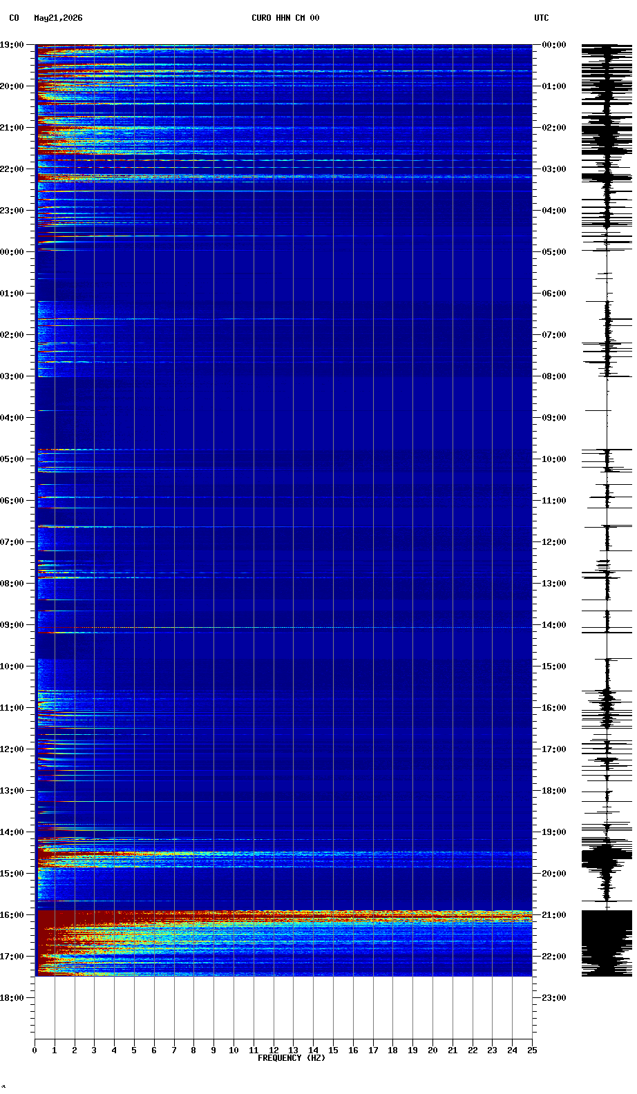The width and height of the screenshot is (637, 1094).
Task: Click the May21,2026 date text
Action: [58, 18]
